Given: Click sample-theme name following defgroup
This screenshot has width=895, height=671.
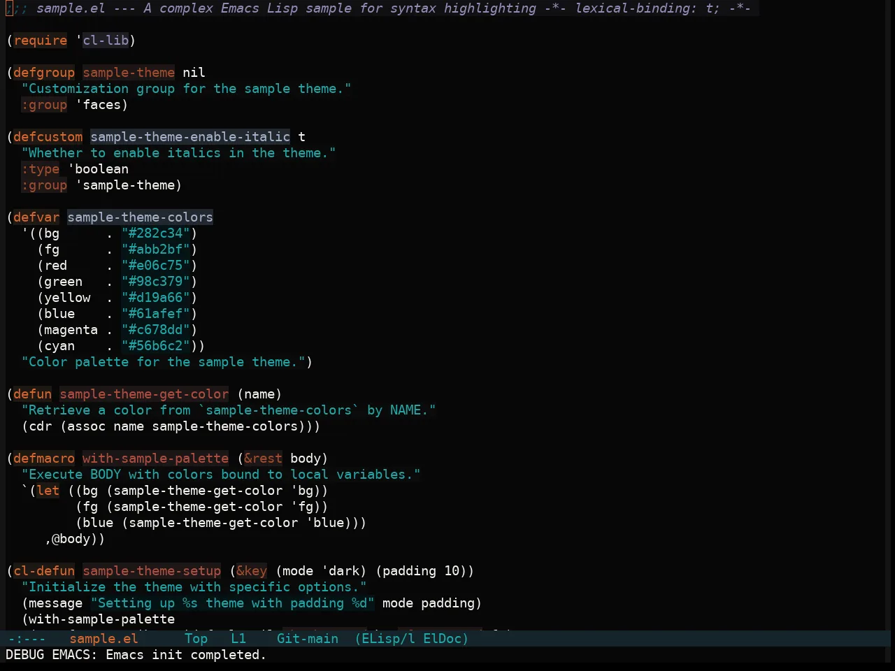Looking at the screenshot, I should pyautogui.click(x=129, y=73).
